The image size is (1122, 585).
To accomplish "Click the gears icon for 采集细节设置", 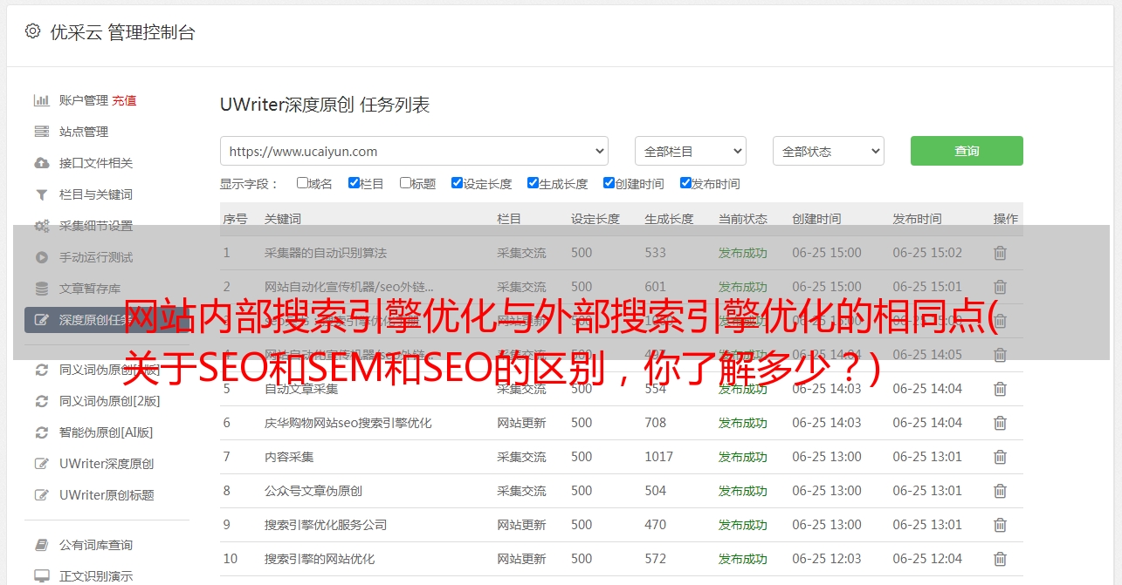I will (x=41, y=226).
